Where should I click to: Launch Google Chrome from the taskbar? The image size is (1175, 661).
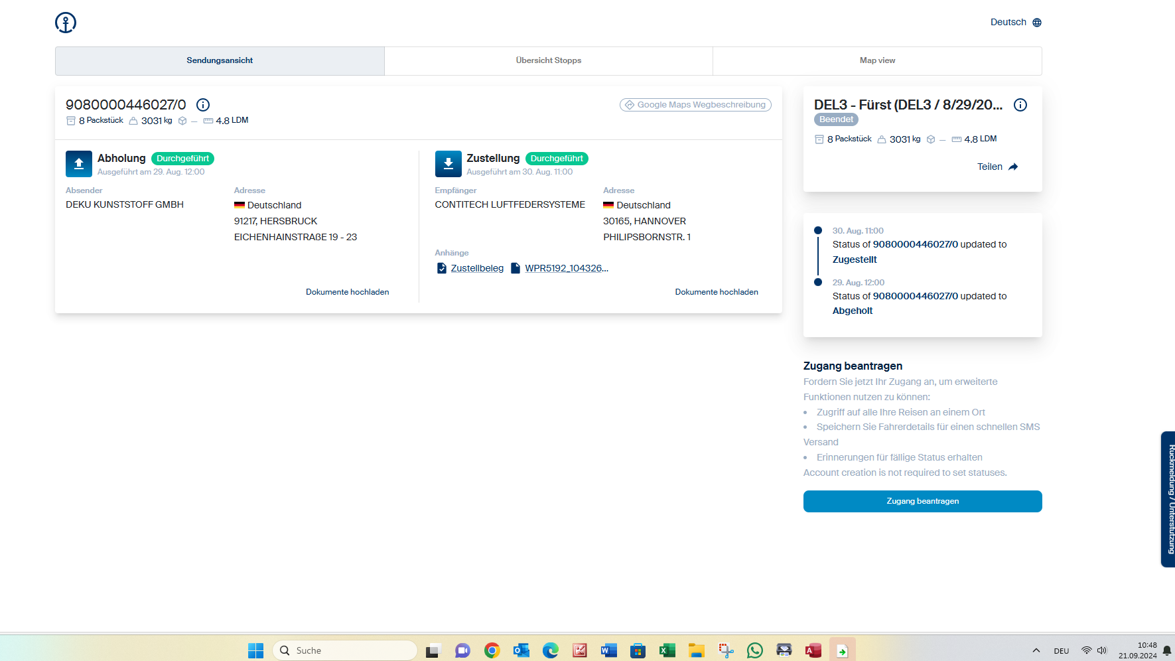pos(492,650)
